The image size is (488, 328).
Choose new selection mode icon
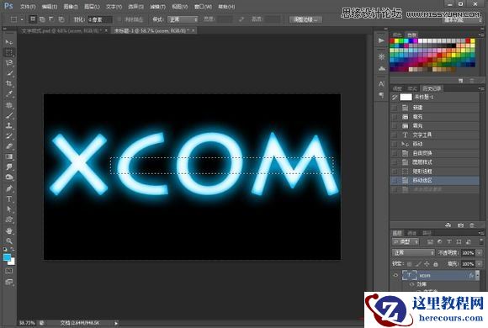[x=32, y=19]
